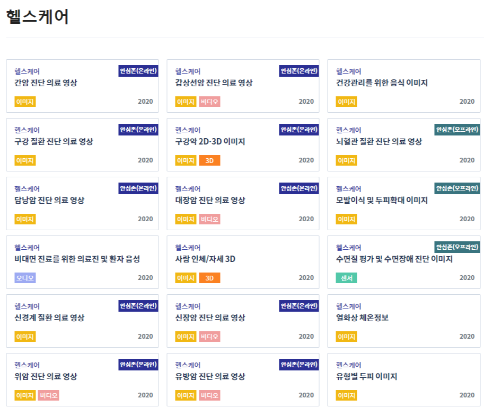
Task: Open 담낭암 진단 의료 영상 dataset
Action: [82, 203]
